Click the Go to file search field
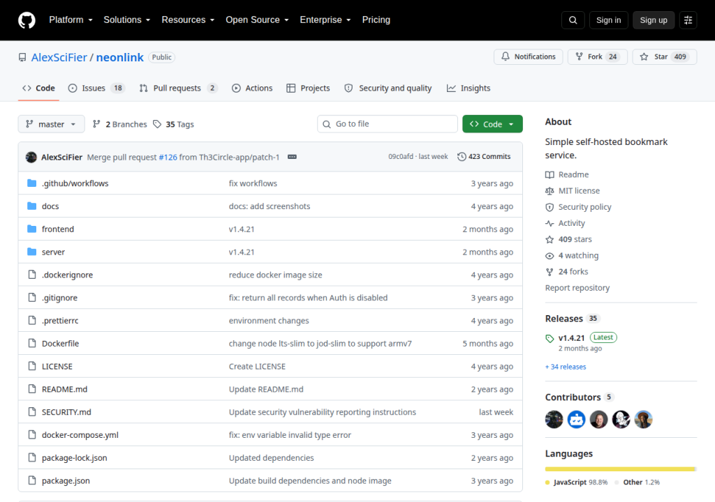Screen dimensions: 715x502 (x=388, y=124)
